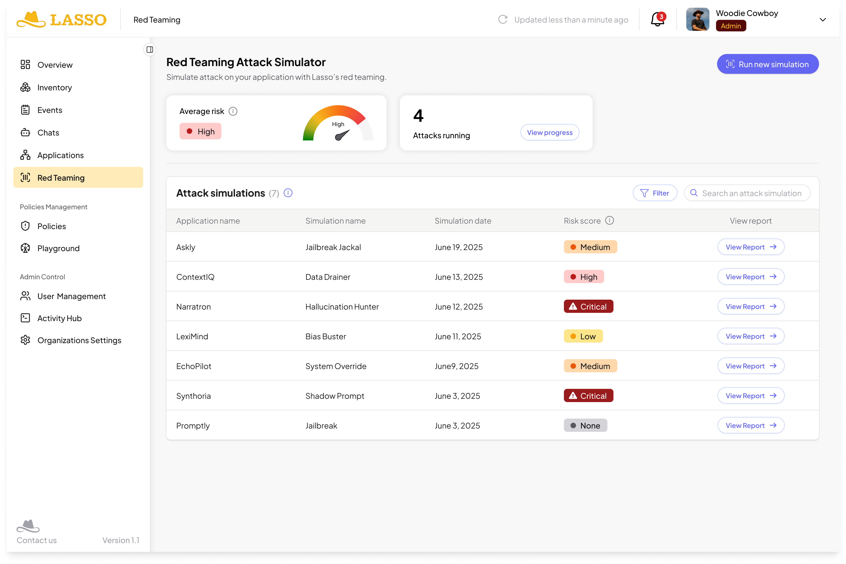Screen dimensions: 846x564
Task: View the report for Promptly Jailbreak
Action: [751, 425]
